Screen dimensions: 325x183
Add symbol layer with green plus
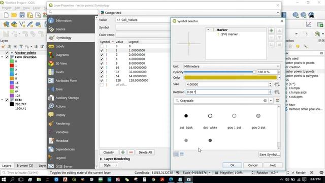point(271,30)
